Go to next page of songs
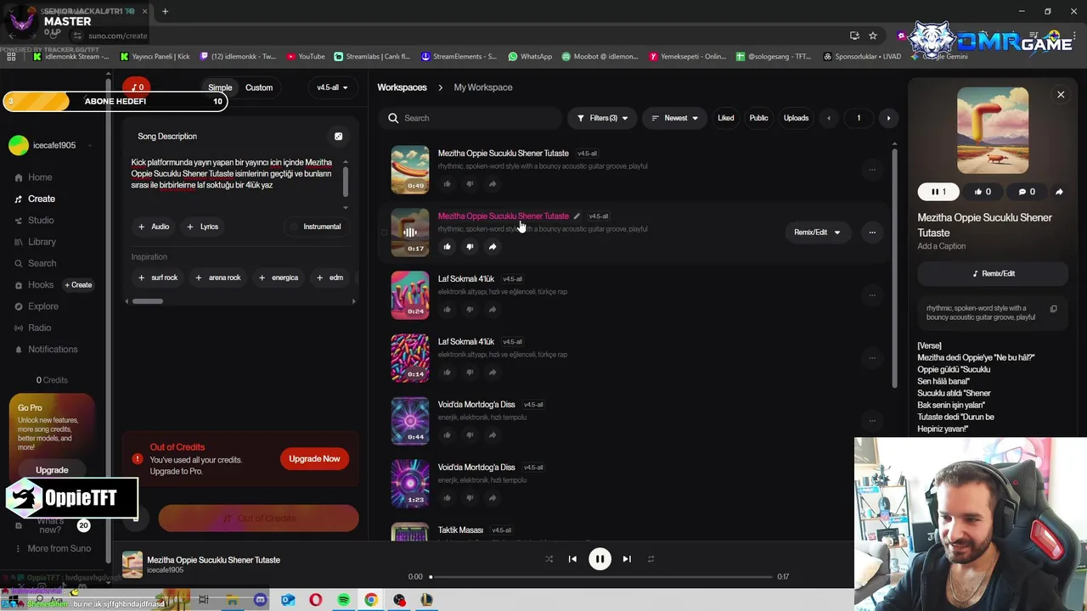Image resolution: width=1087 pixels, height=611 pixels. pos(888,118)
